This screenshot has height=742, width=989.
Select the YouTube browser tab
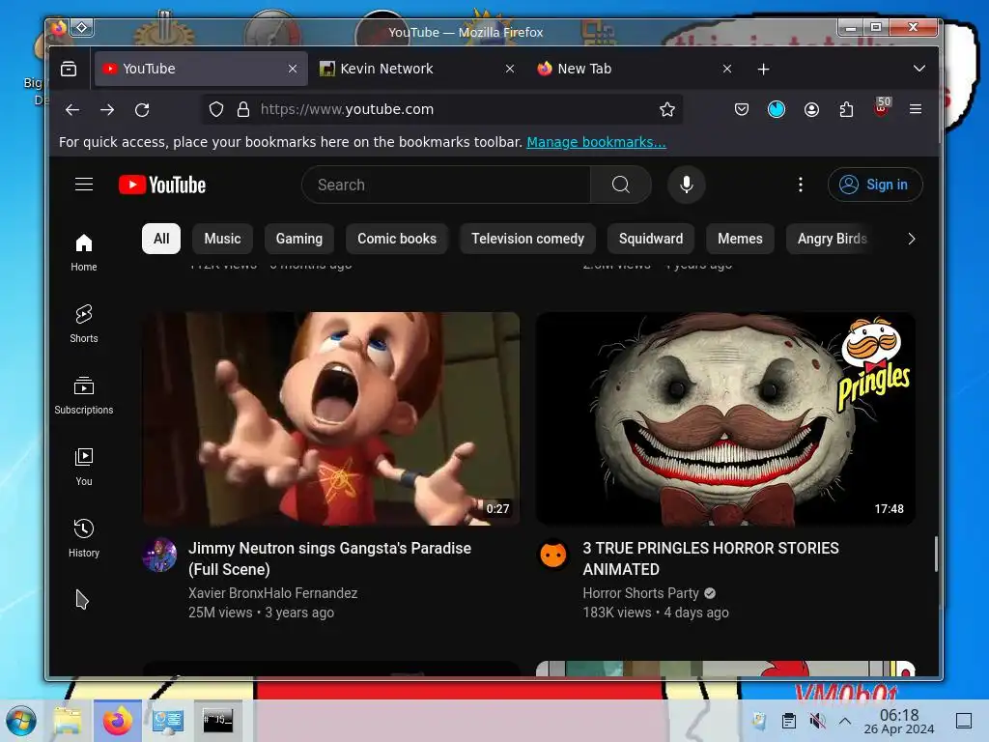[x=201, y=69]
